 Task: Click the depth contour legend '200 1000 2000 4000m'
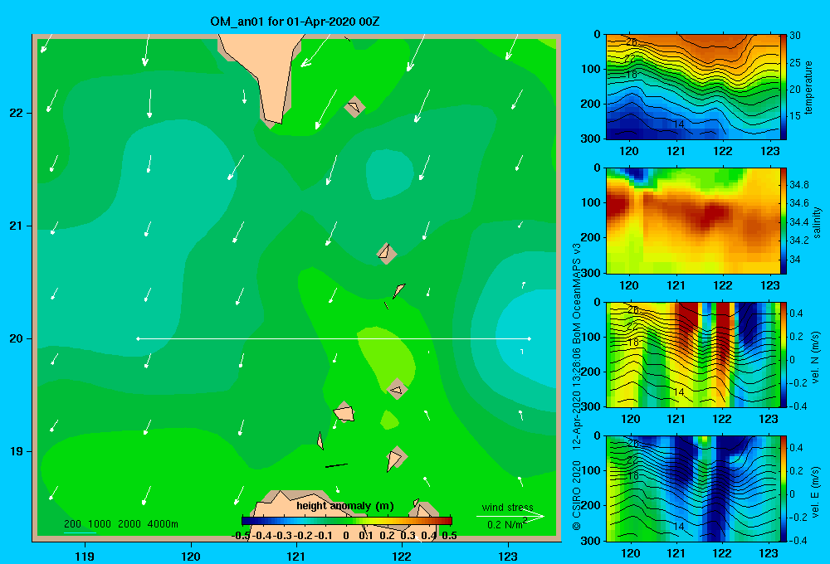[120, 524]
